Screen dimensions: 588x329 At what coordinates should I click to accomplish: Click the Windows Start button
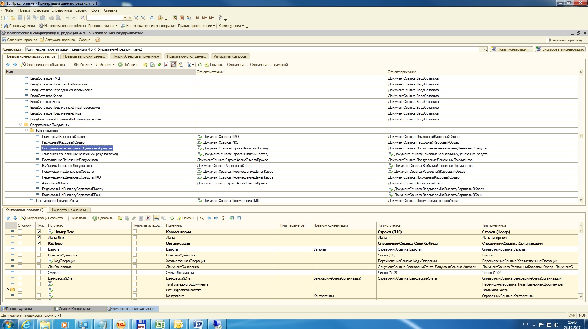point(8,324)
